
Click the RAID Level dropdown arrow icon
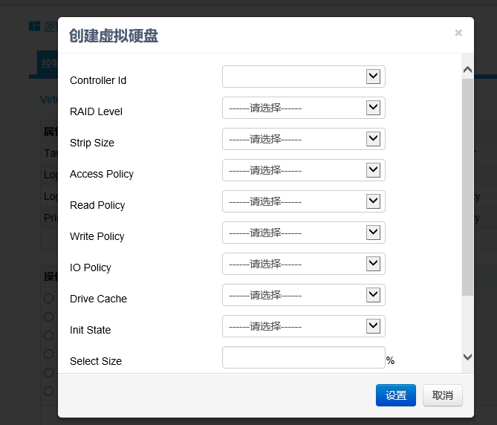tap(374, 108)
